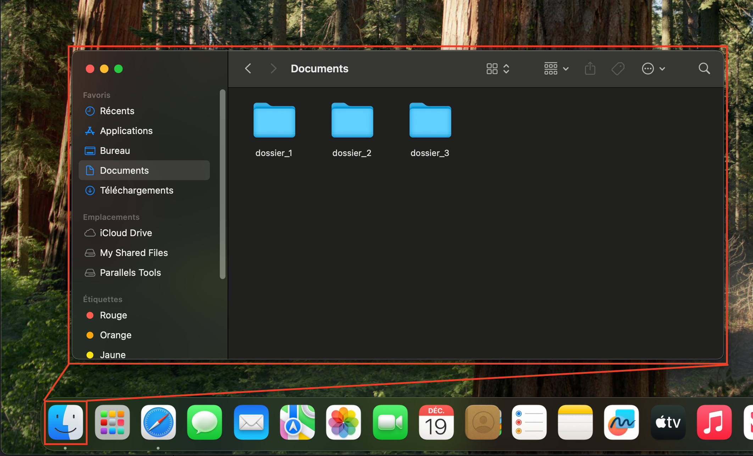Open the ellipsis action menu dropdown

point(653,68)
